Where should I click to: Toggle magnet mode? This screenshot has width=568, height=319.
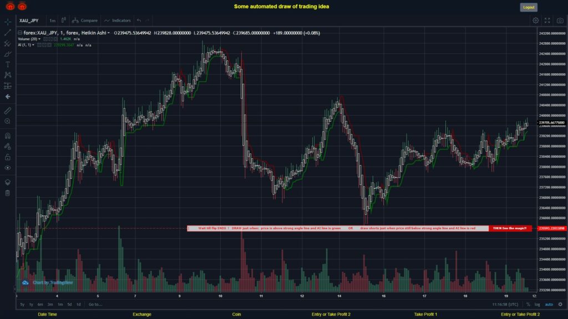[x=8, y=136]
